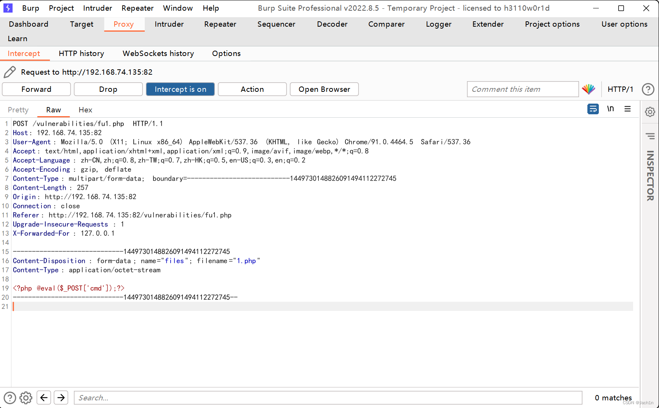Viewport: 659px width, 408px height.
Task: Click the pencil edit icon beside request target
Action: [x=10, y=72]
